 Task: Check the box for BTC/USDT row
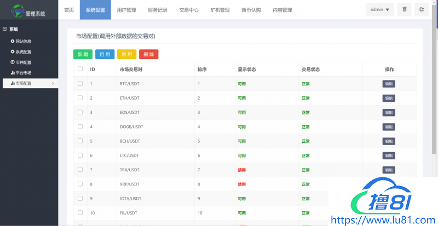pos(80,84)
